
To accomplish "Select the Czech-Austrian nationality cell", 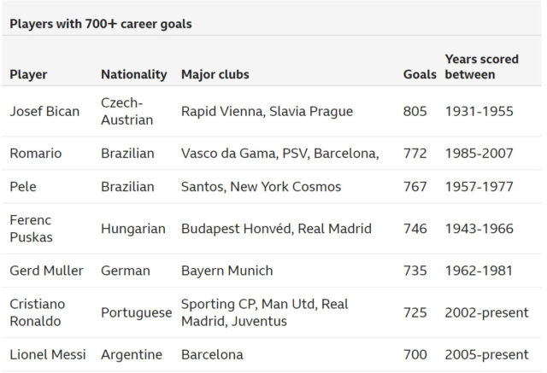I will (127, 112).
